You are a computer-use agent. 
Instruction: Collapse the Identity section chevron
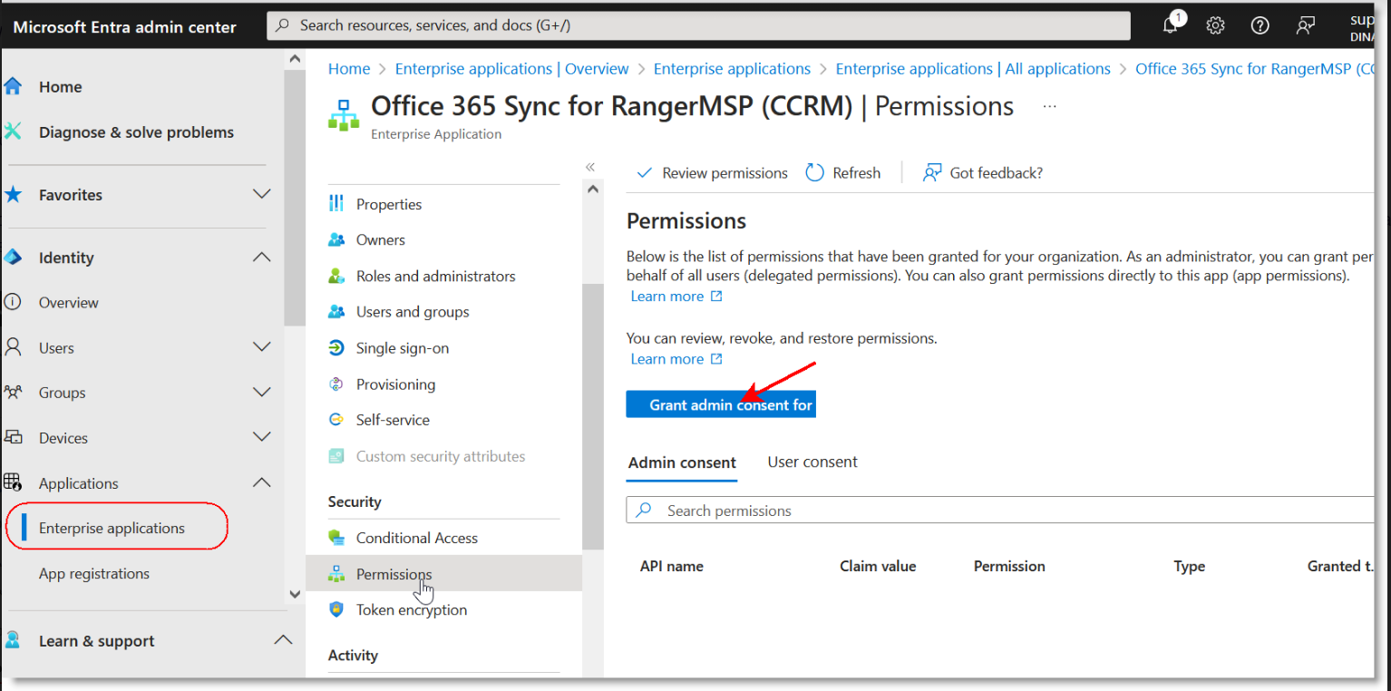click(261, 258)
